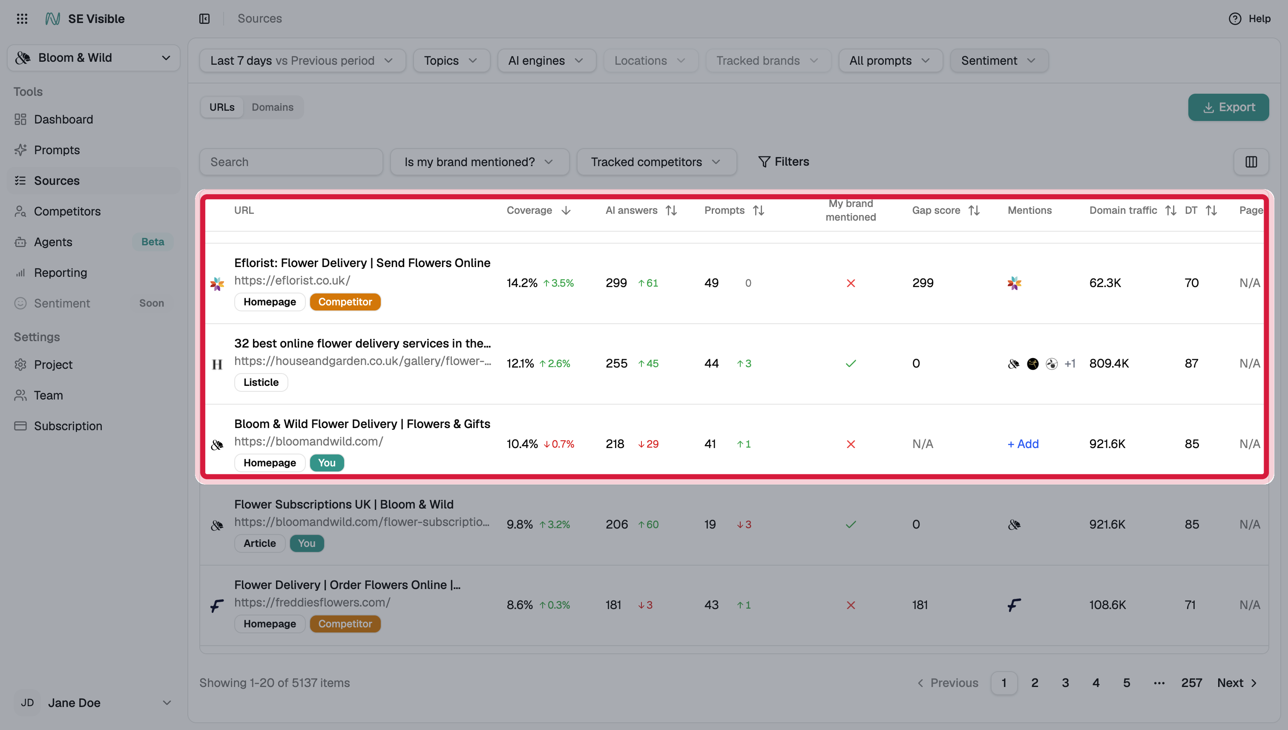Switch to the Domains tab
1288x730 pixels.
(x=272, y=107)
